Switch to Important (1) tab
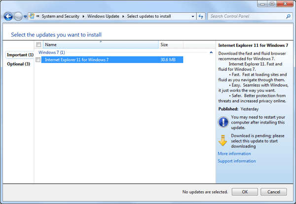 [x=20, y=55]
